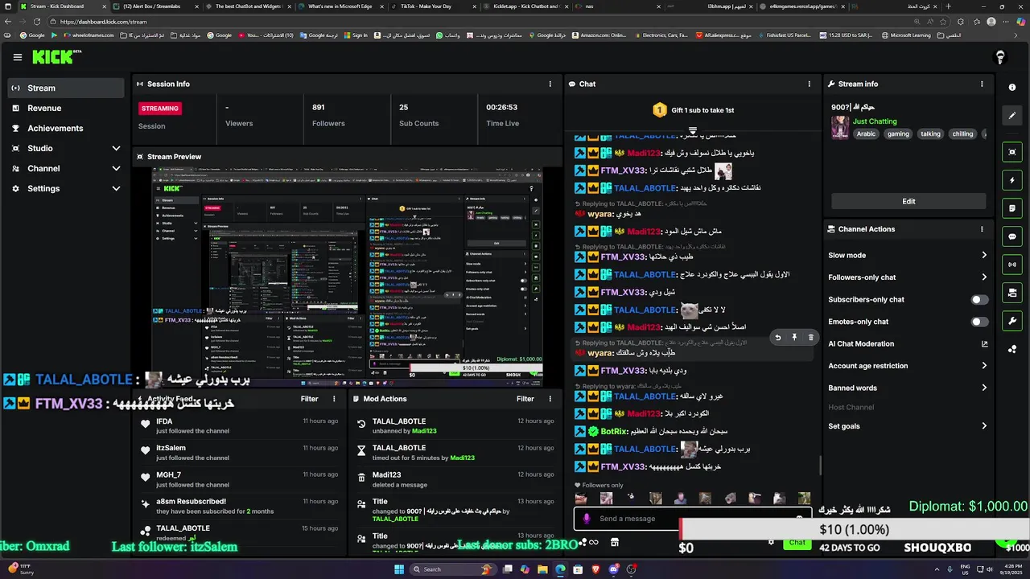Delete the hovered wyara chat message

[810, 338]
